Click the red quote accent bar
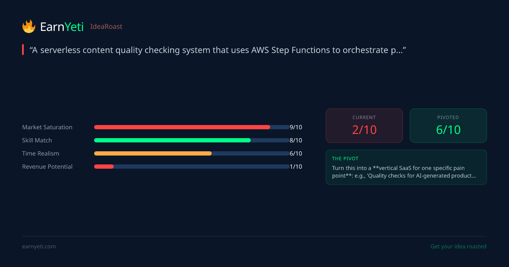The width and height of the screenshot is (509, 267). tap(23, 50)
